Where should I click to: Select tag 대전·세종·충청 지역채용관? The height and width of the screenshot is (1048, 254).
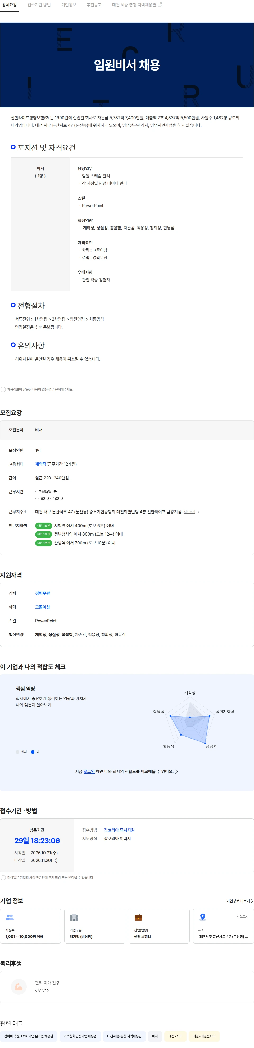tap(124, 1036)
